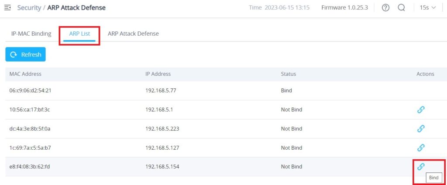
Task: Open the ARP Attack Defense tab
Action: click(x=133, y=34)
